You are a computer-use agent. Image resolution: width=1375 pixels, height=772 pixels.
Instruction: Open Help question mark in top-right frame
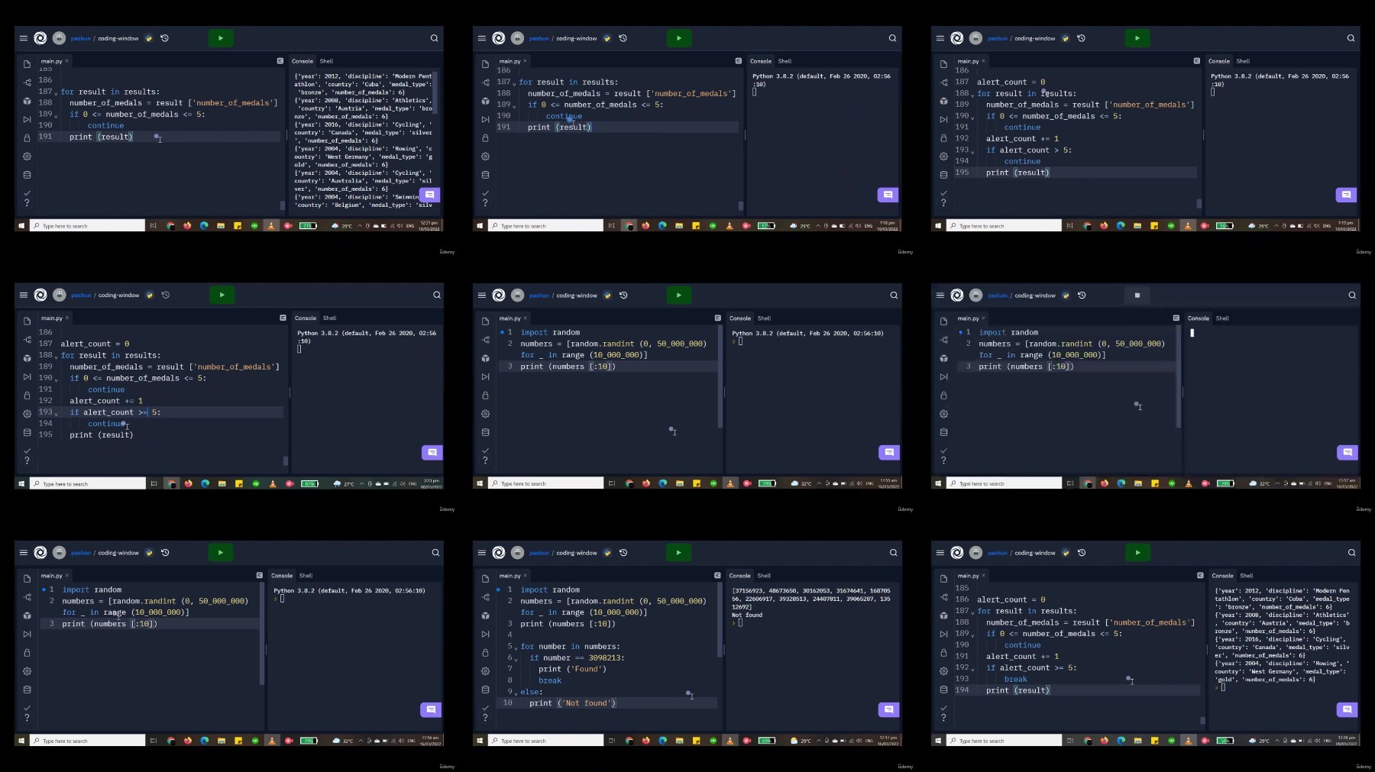[x=943, y=203]
